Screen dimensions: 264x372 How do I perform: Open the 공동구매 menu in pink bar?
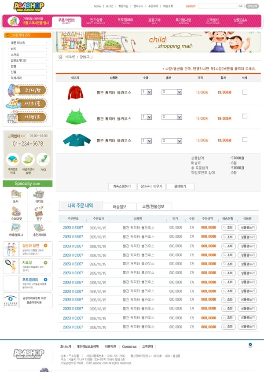pyautogui.click(x=154, y=21)
